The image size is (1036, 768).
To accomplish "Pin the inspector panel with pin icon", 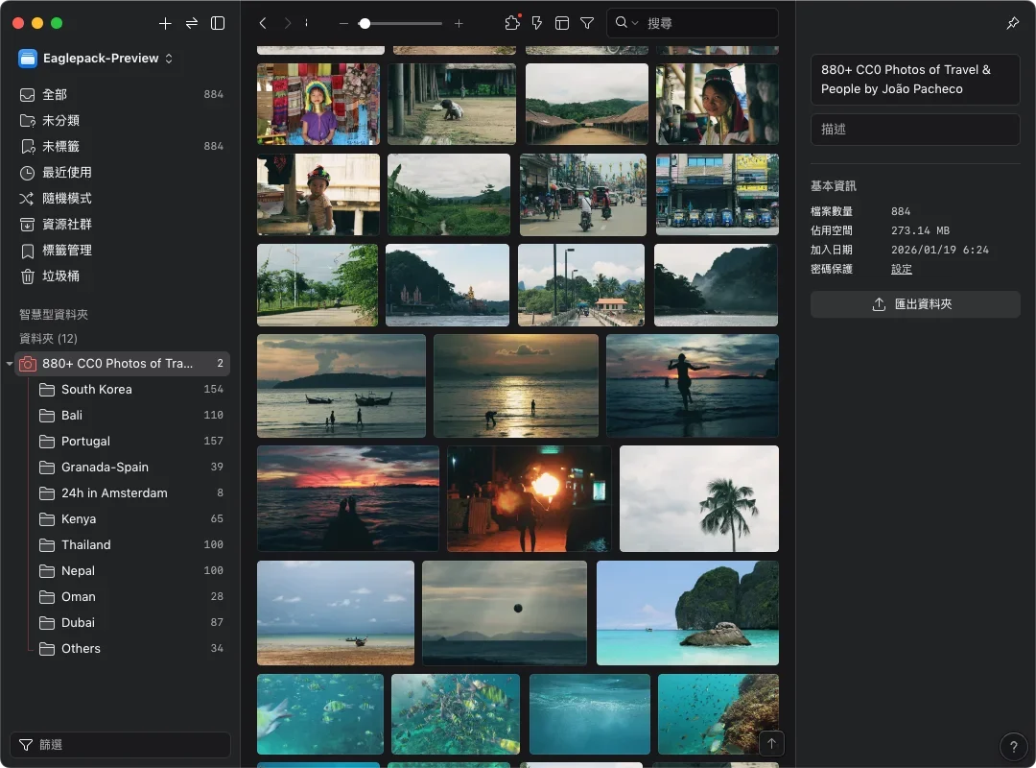I will pos(1012,23).
